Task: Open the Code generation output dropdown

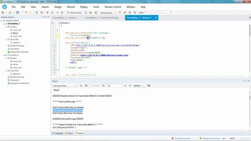Action: (x=64, y=86)
